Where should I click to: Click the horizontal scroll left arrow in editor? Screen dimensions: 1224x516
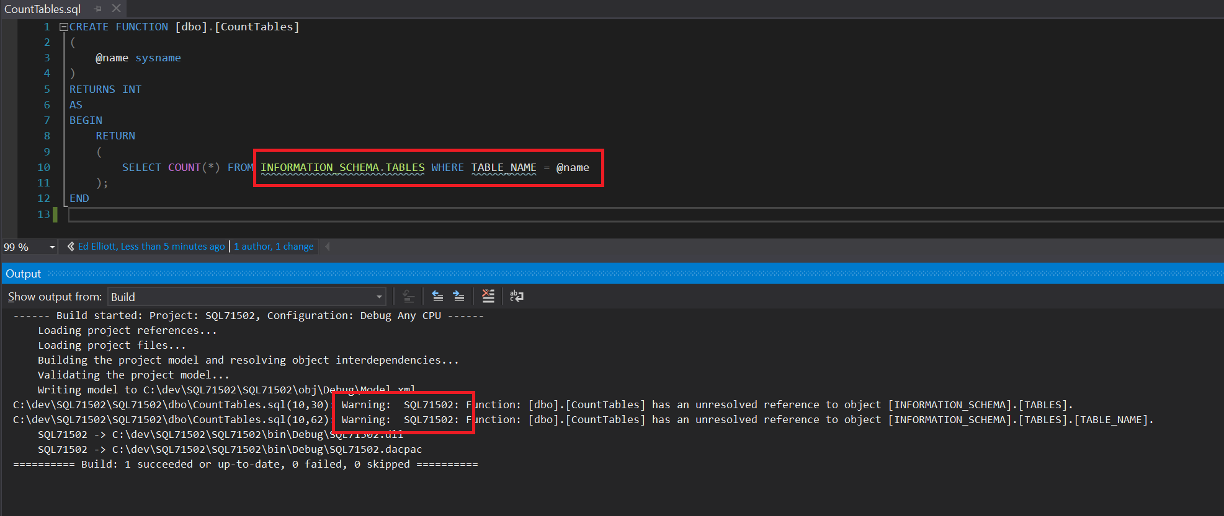tap(328, 247)
